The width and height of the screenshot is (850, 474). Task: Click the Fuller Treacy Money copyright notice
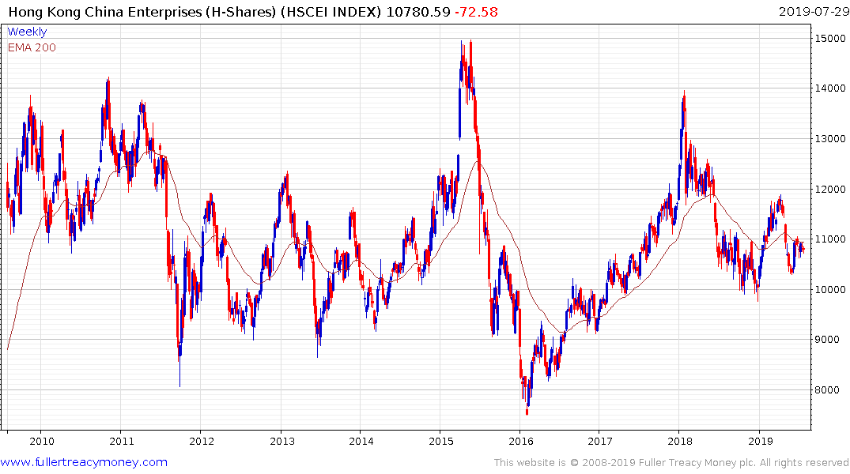click(671, 463)
